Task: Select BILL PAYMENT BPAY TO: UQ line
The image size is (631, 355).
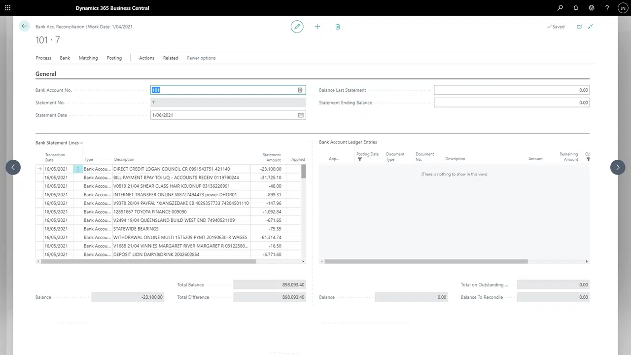Action: point(176,177)
